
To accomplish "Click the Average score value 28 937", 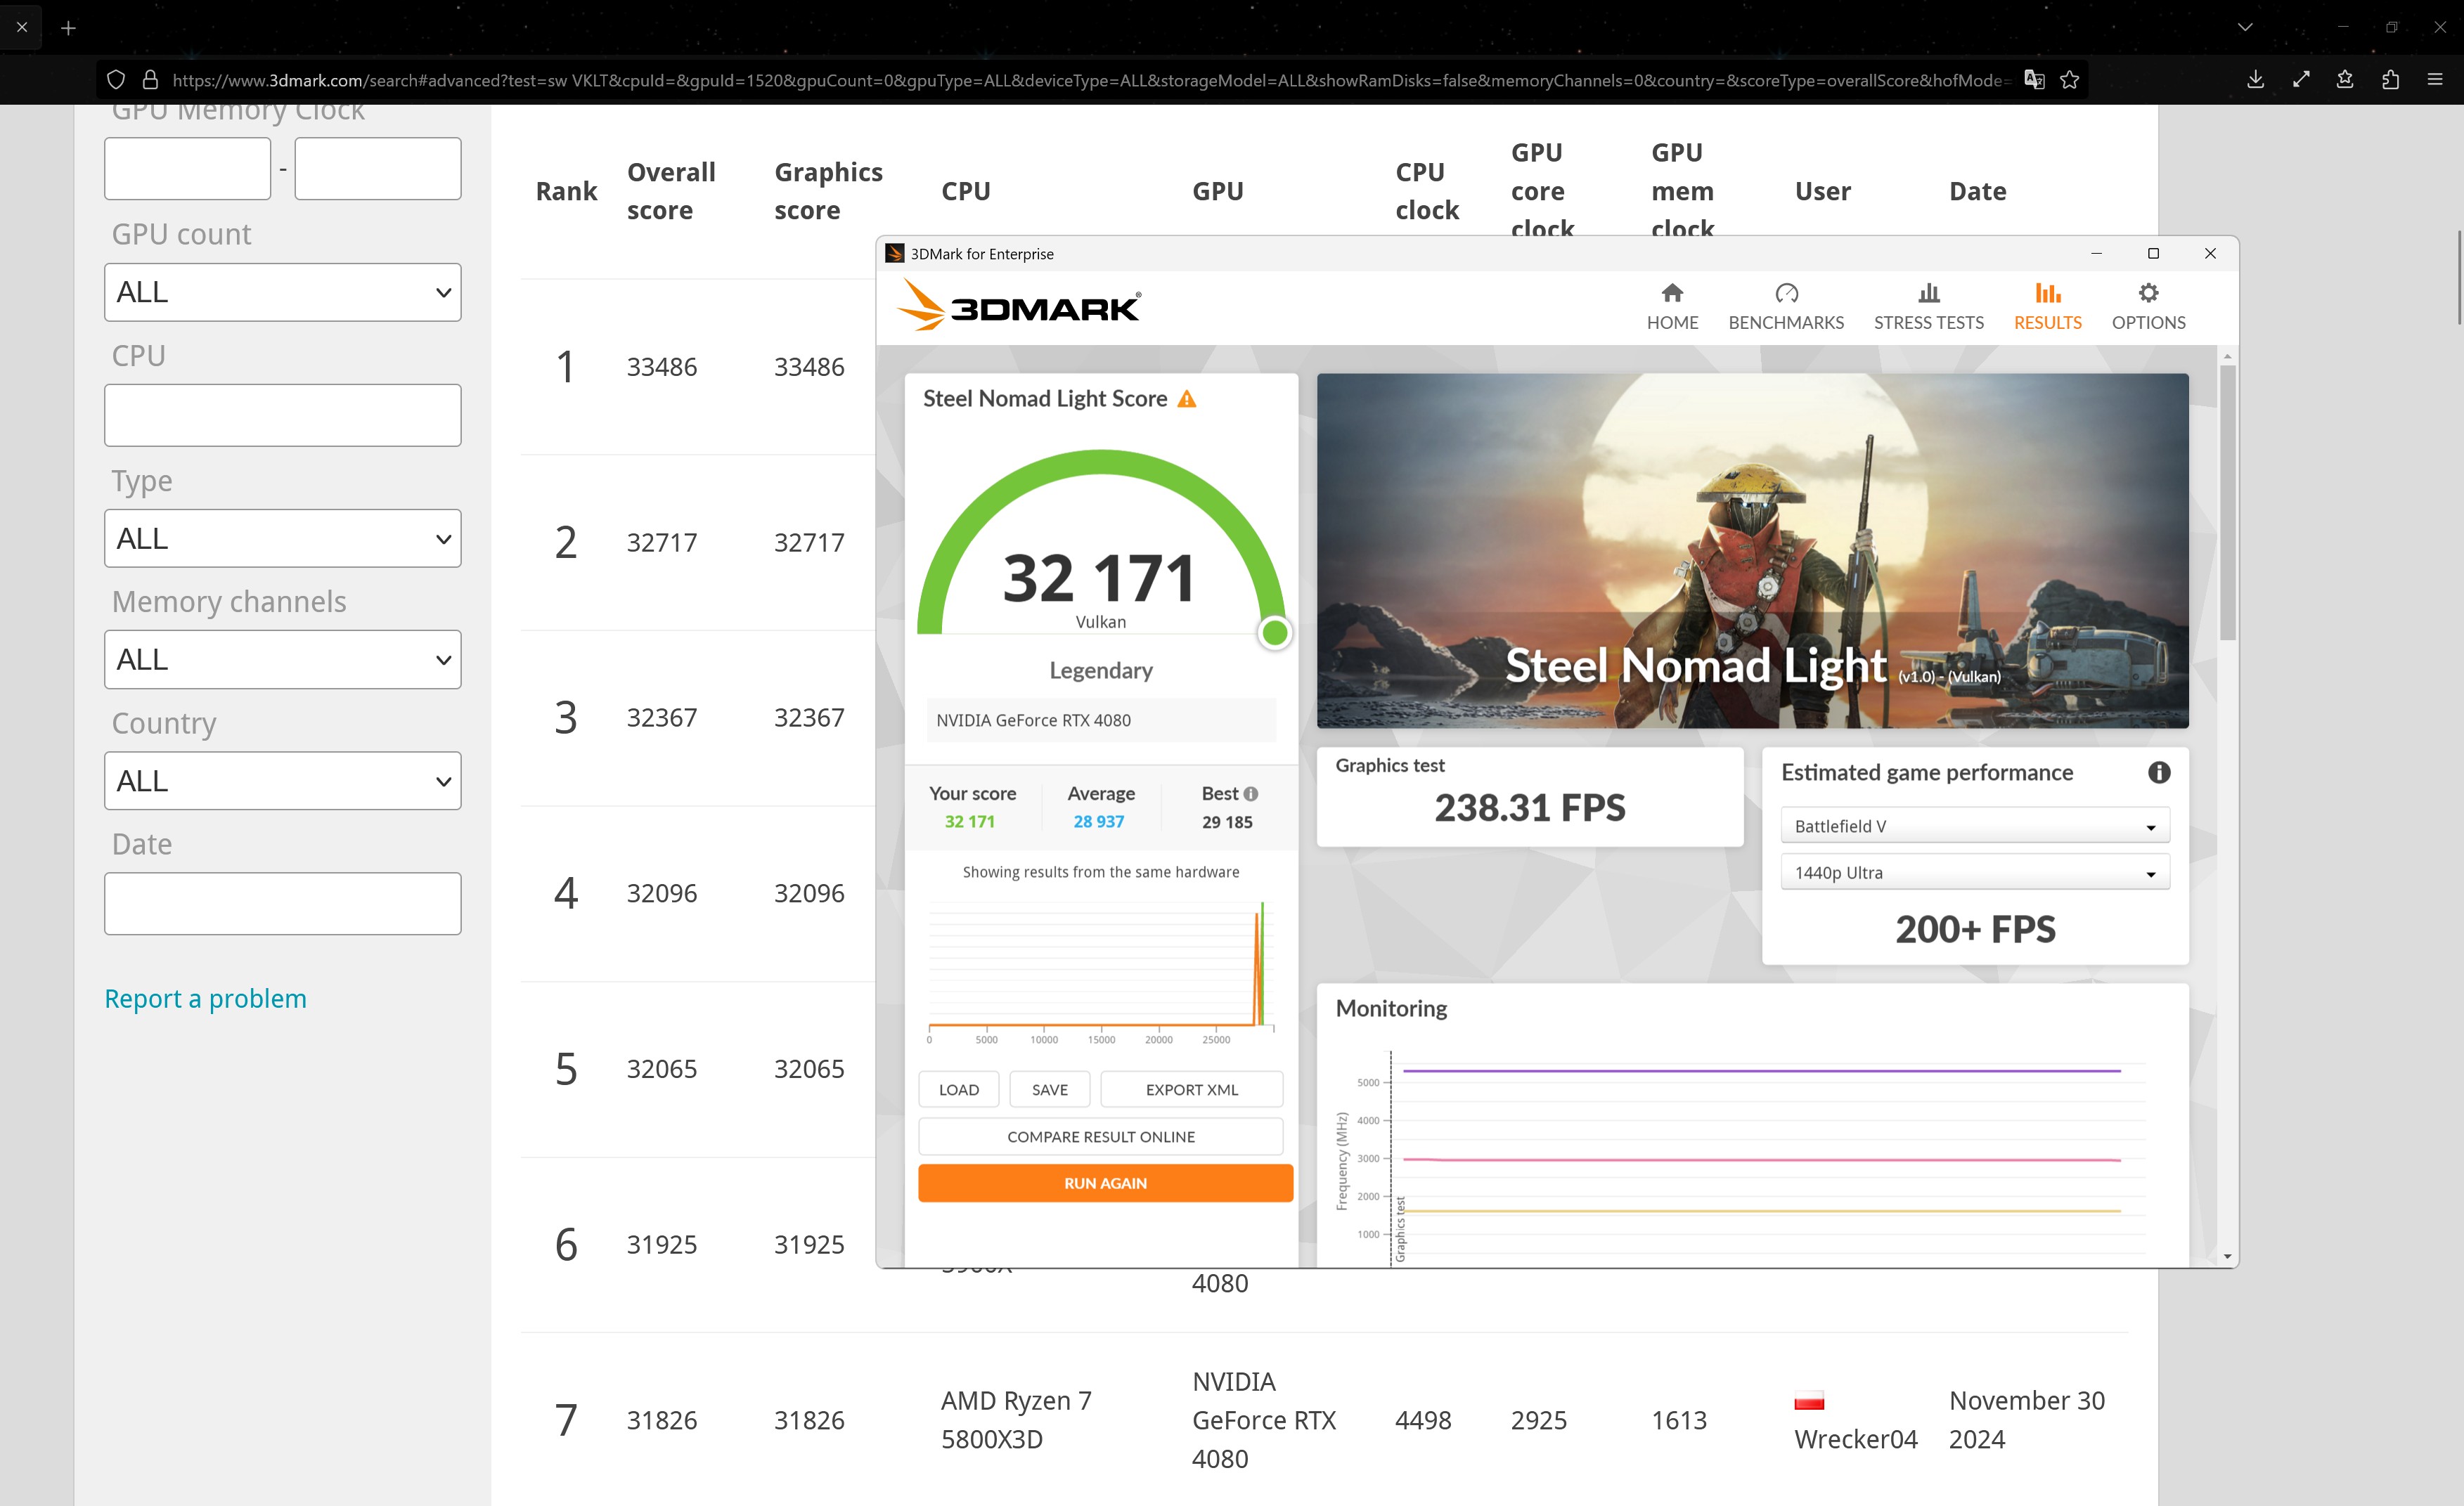I will pyautogui.click(x=1099, y=822).
